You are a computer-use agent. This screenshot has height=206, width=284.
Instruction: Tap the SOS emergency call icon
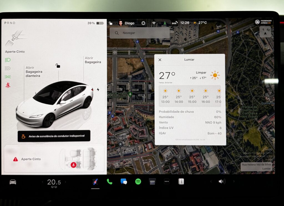[x=174, y=23]
